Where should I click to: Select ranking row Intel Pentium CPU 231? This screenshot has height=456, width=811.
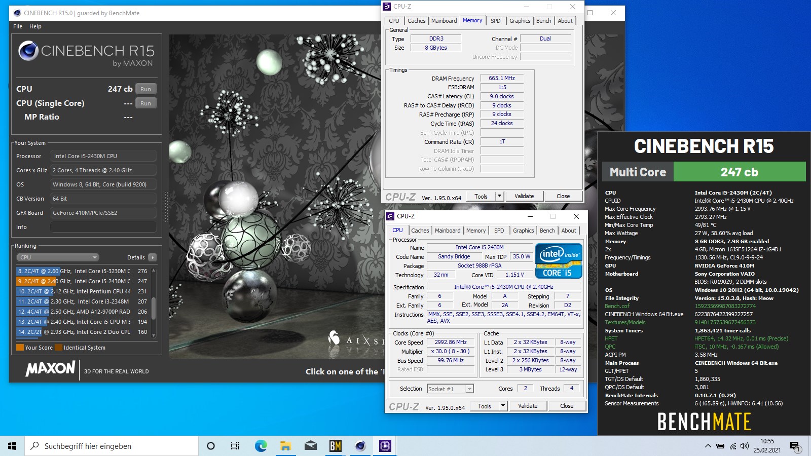click(83, 291)
